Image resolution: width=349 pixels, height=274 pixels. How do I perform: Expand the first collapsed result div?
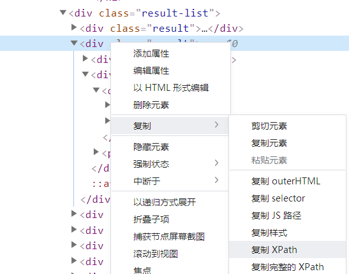pyautogui.click(x=74, y=27)
